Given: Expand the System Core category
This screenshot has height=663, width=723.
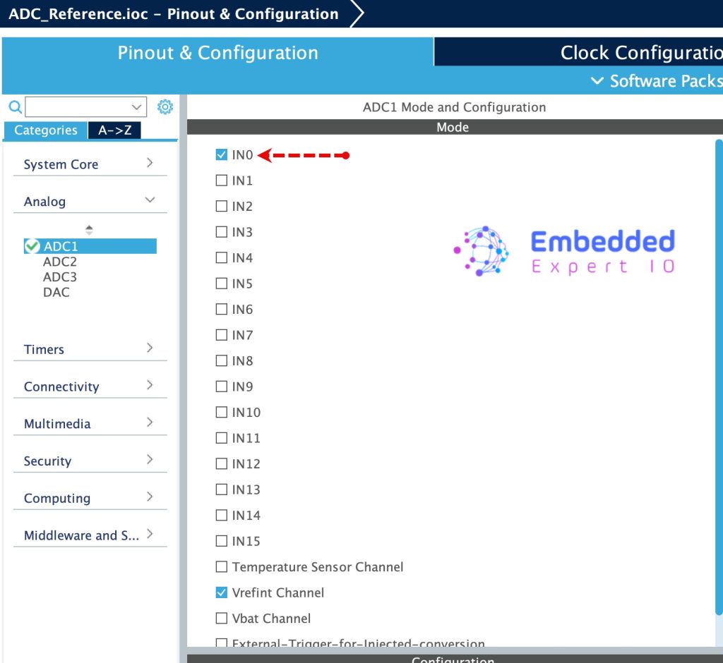Looking at the screenshot, I should (90, 164).
